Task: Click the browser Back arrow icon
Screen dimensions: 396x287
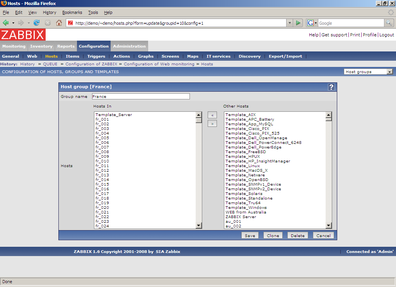Action: (5, 23)
